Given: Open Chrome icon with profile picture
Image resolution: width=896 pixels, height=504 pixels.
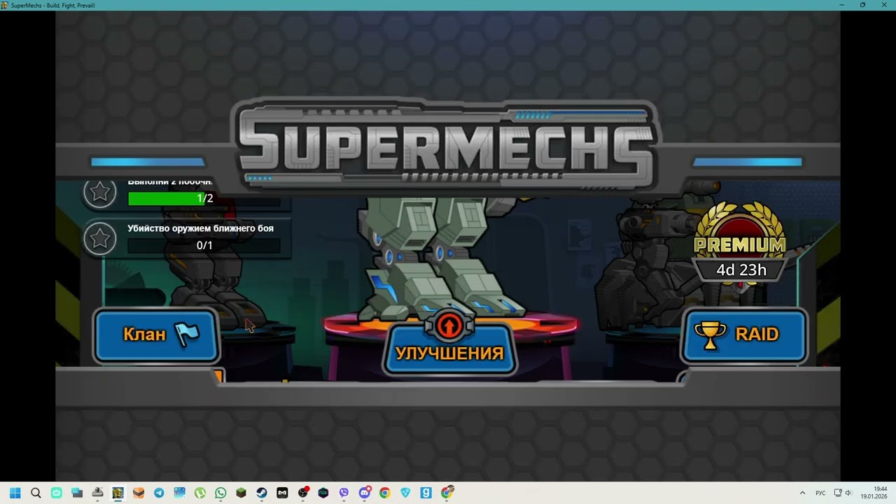Looking at the screenshot, I should point(447,493).
